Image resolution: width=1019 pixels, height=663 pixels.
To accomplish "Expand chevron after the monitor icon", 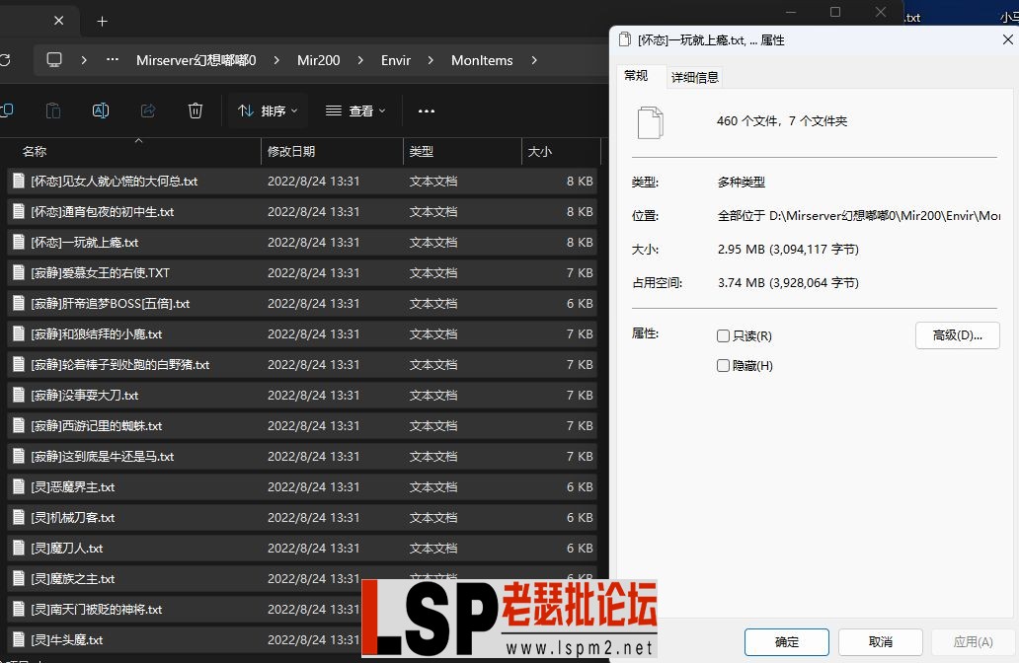I will (x=84, y=60).
